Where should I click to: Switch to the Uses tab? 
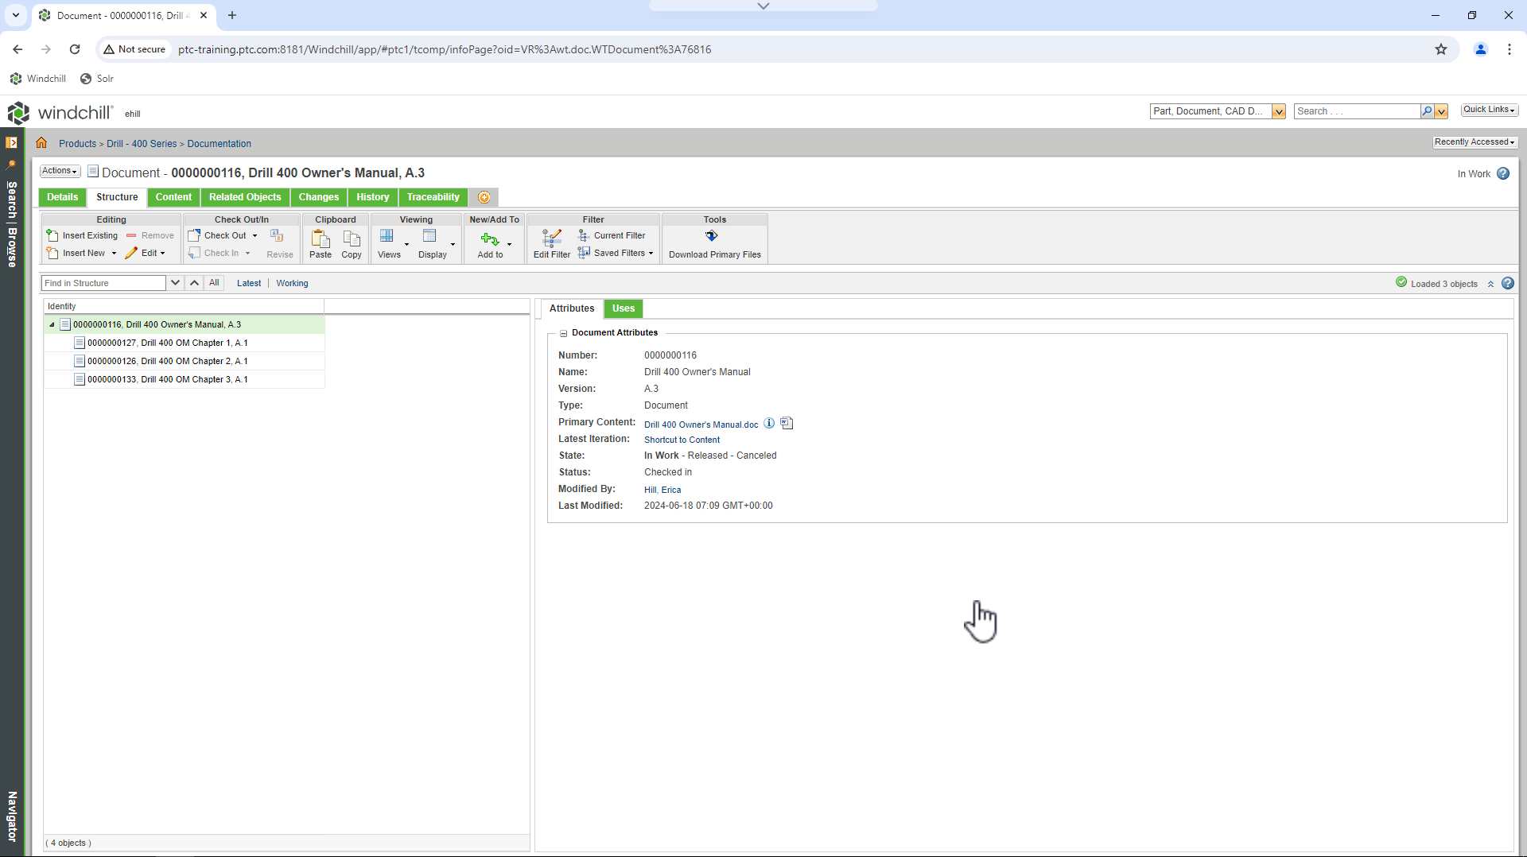tap(624, 308)
